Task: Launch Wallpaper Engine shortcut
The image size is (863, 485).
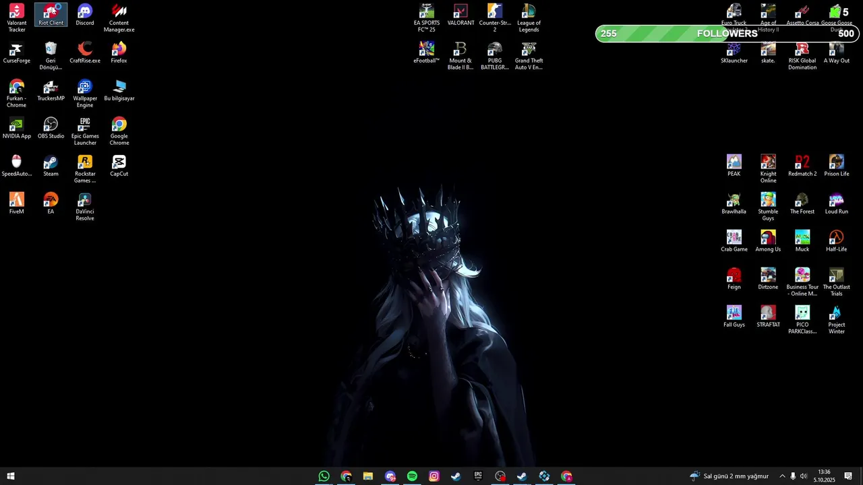Action: click(x=85, y=94)
